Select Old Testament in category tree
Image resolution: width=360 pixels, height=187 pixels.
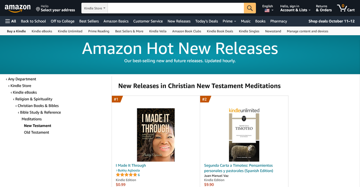point(36,132)
